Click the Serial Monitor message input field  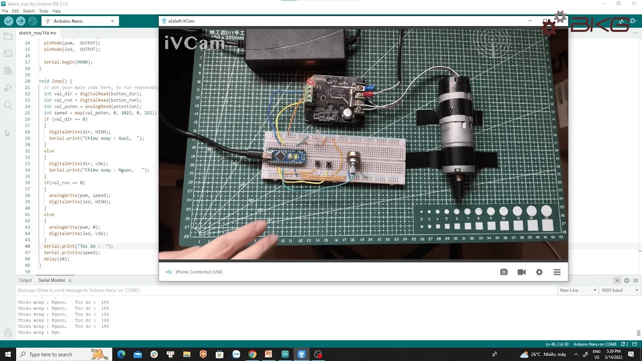point(286,290)
